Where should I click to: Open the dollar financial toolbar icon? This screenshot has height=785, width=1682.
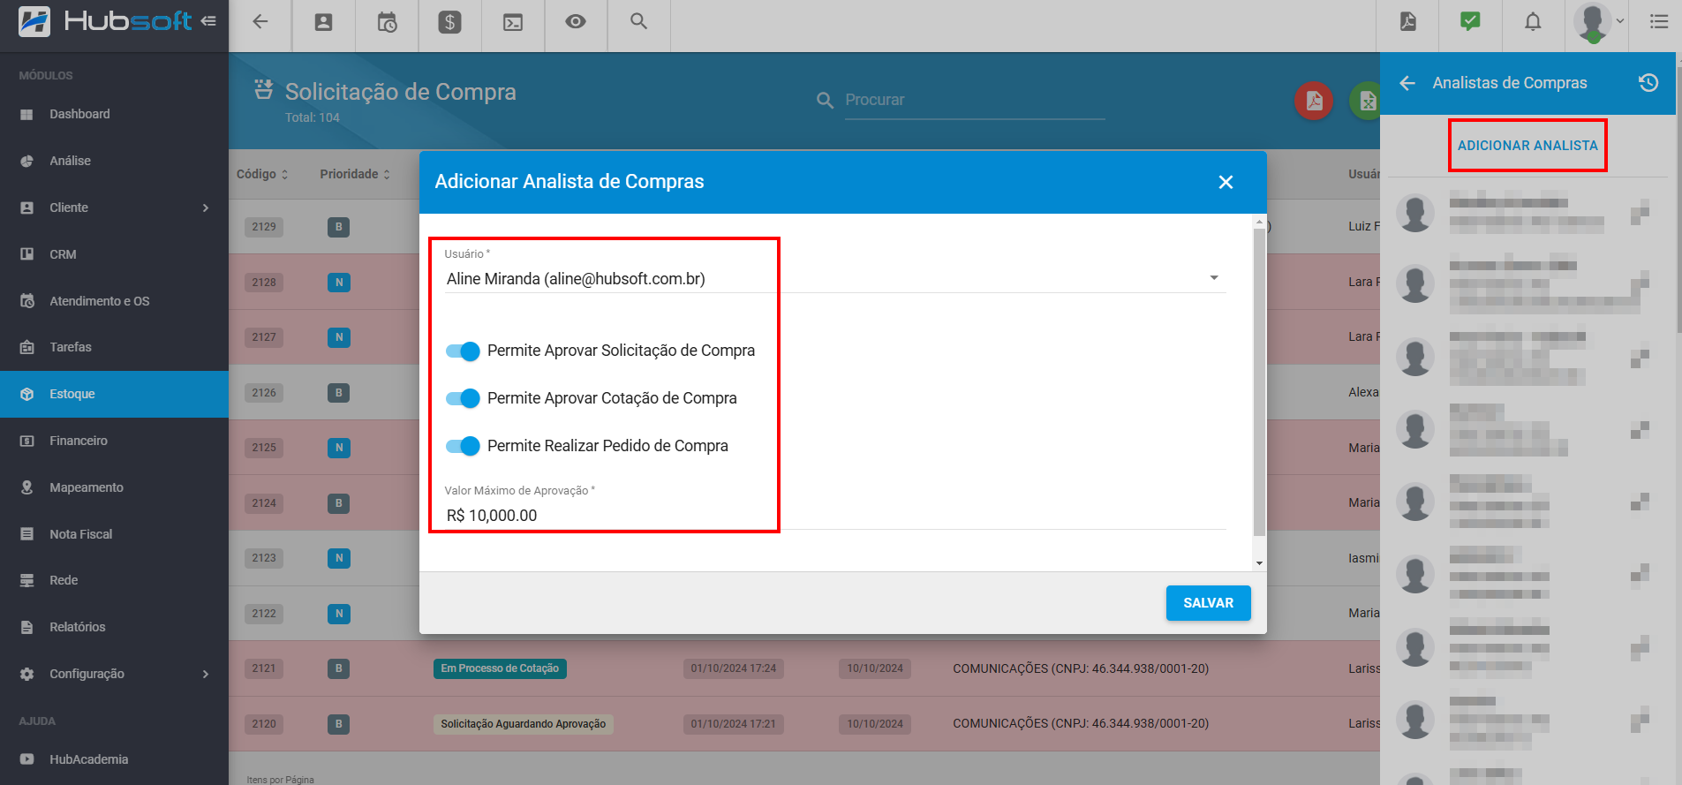(449, 22)
